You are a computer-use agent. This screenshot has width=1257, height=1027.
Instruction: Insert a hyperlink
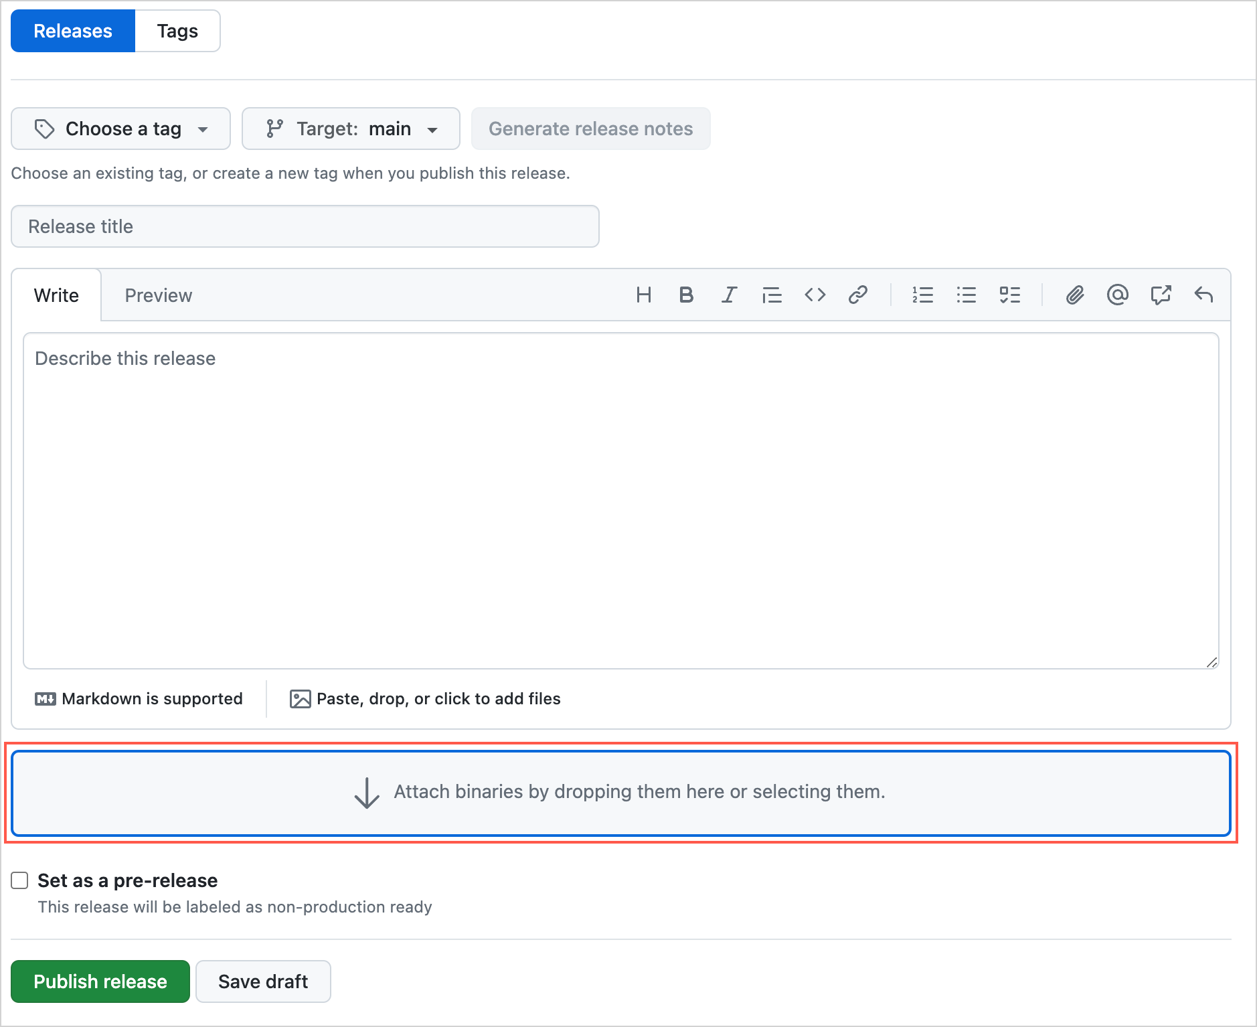[857, 295]
